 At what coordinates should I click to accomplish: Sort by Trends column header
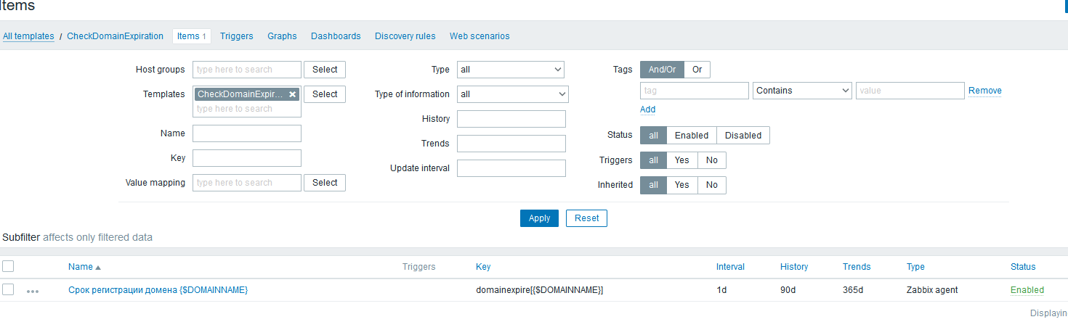pyautogui.click(x=857, y=267)
